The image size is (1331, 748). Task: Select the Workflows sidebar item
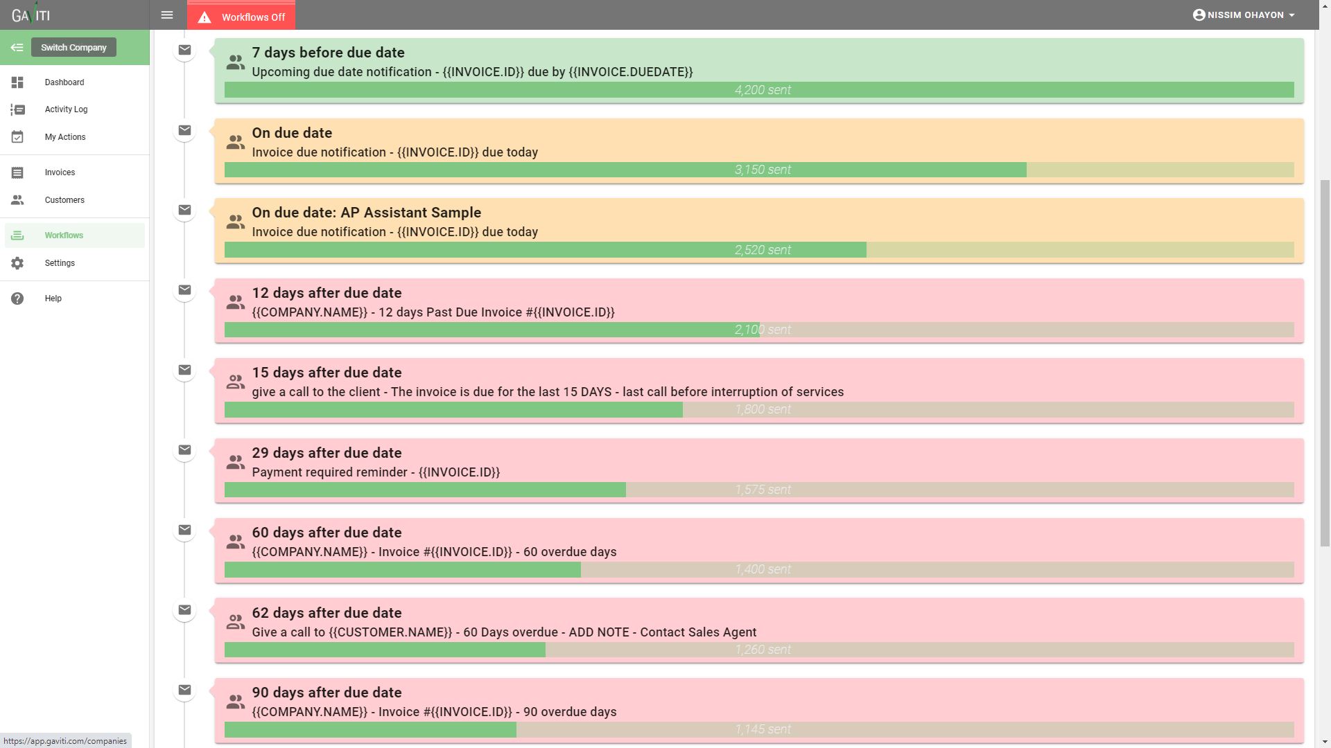[64, 235]
